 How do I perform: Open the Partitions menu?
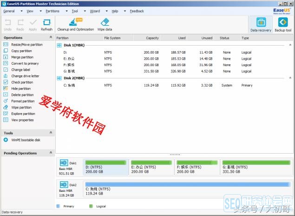point(52,11)
